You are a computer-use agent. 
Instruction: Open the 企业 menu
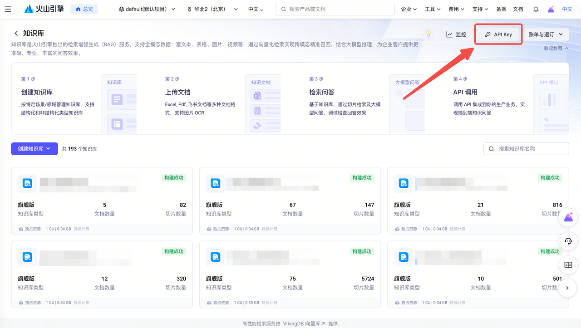tap(409, 9)
